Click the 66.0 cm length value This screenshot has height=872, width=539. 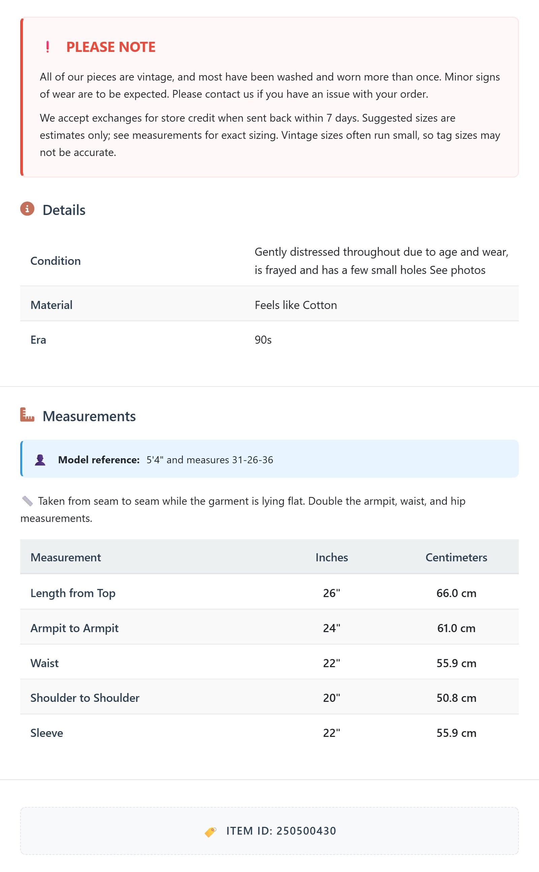click(456, 593)
